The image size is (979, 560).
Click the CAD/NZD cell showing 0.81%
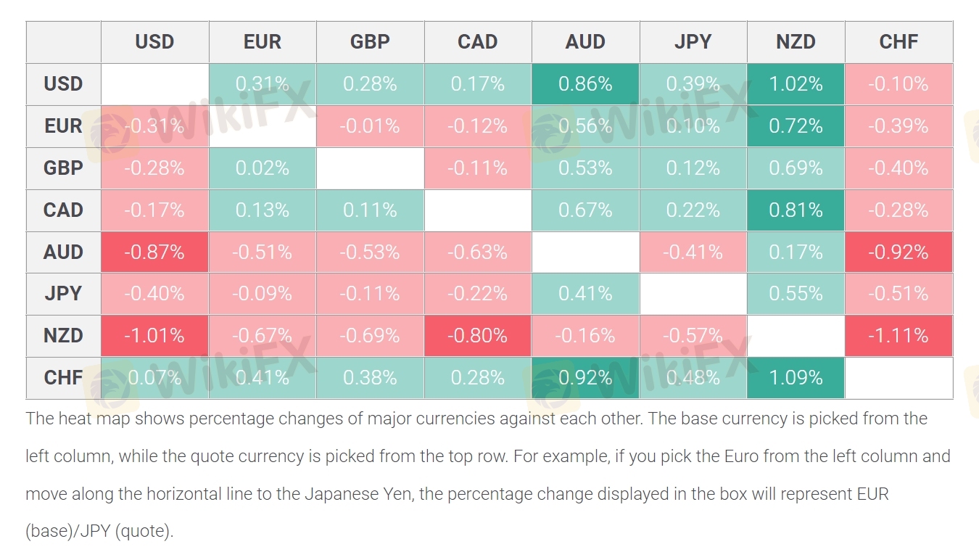pyautogui.click(x=796, y=210)
